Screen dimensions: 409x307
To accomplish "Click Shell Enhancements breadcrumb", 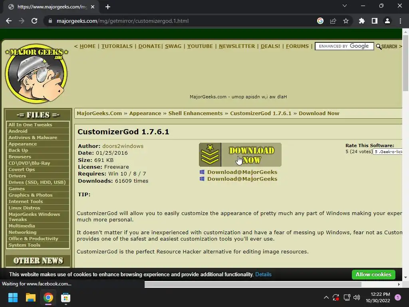I will click(x=196, y=113).
